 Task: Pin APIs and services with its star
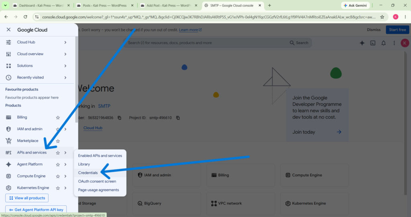click(58, 153)
